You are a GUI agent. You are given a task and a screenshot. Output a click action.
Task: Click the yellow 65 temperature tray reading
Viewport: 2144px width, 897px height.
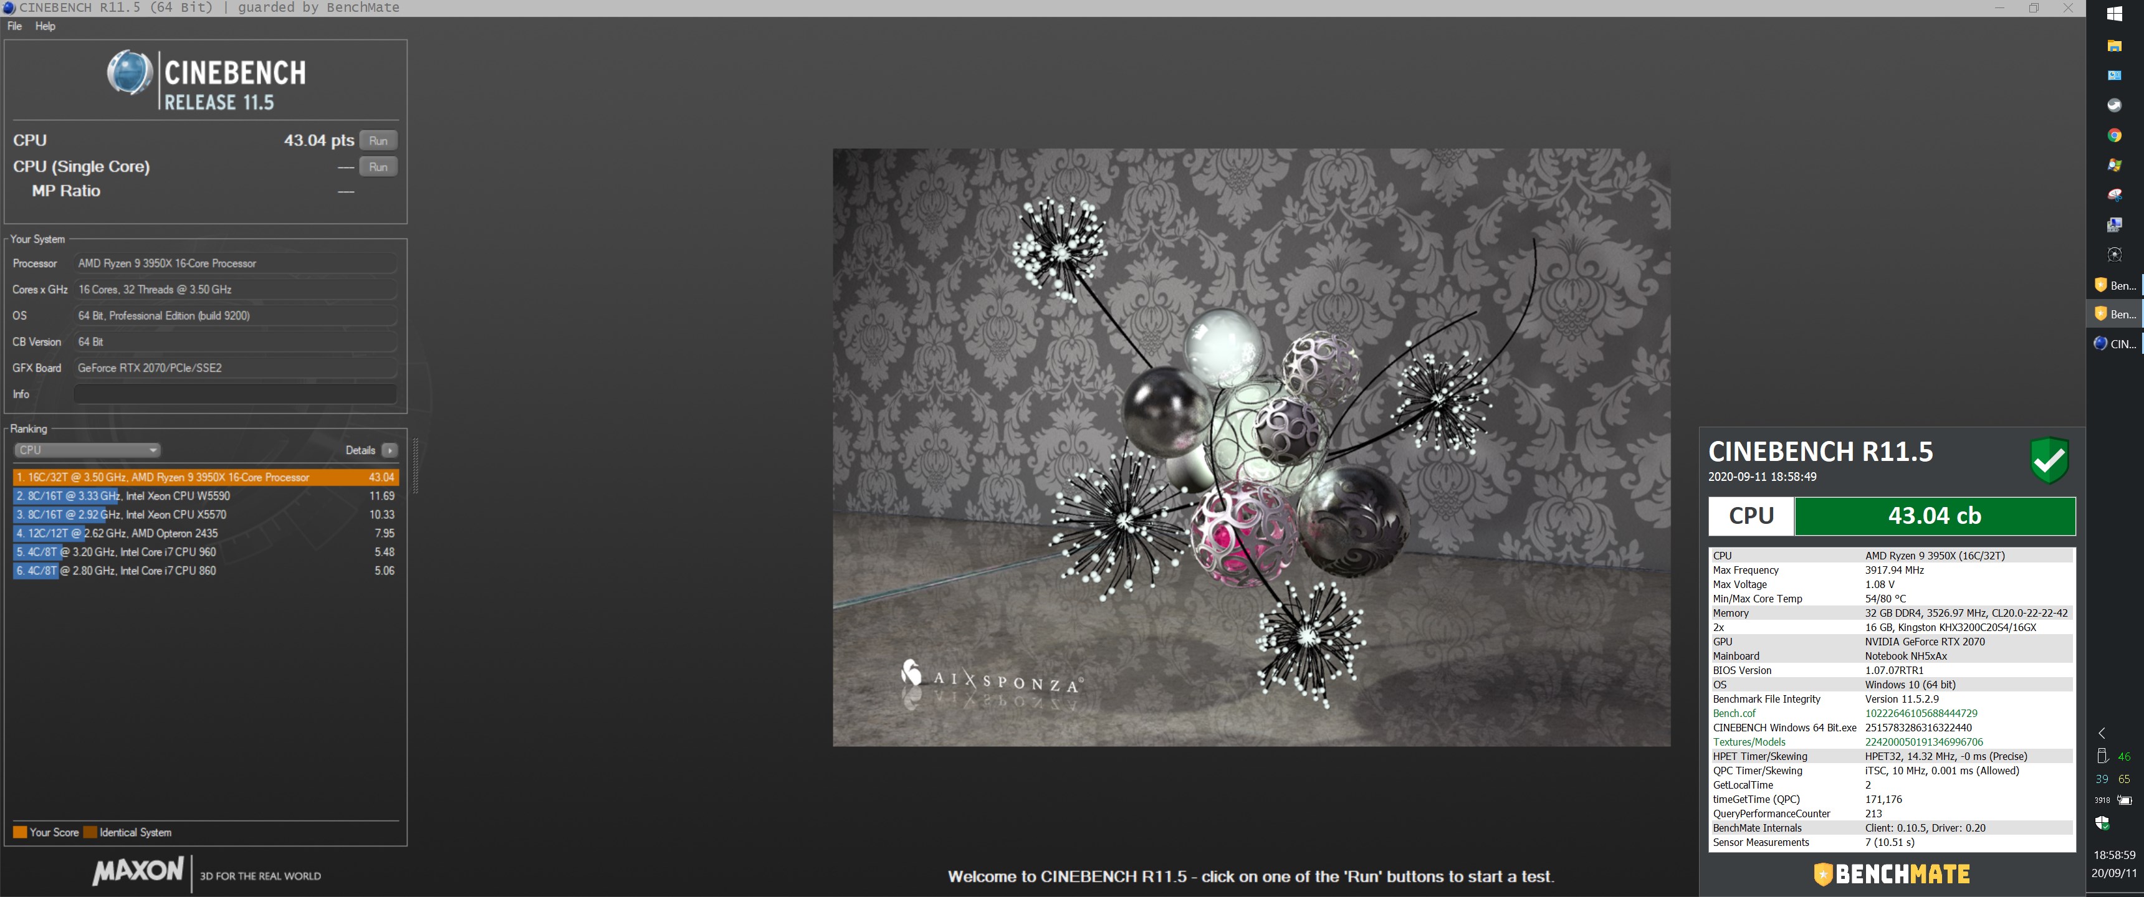pyautogui.click(x=2124, y=779)
